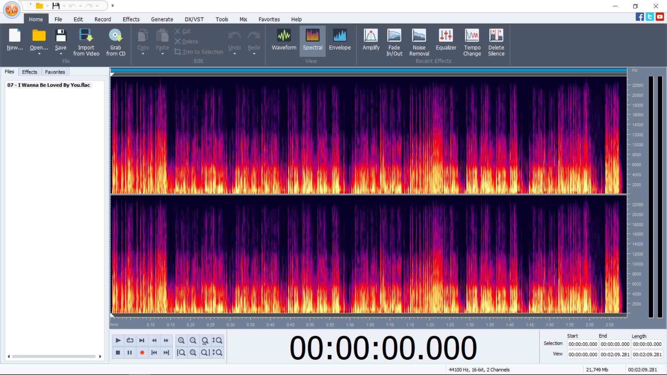Click the zoom to 100% magnifier
667x375 pixels.
pos(205,340)
